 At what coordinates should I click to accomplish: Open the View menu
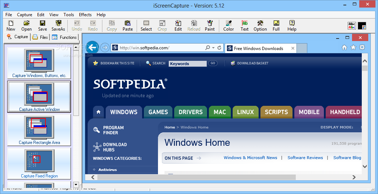(x=54, y=15)
